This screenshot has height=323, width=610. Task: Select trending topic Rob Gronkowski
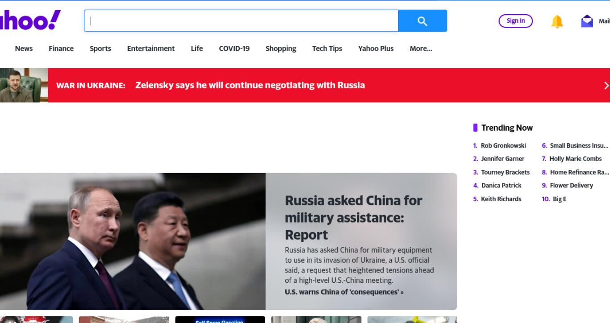tap(503, 145)
